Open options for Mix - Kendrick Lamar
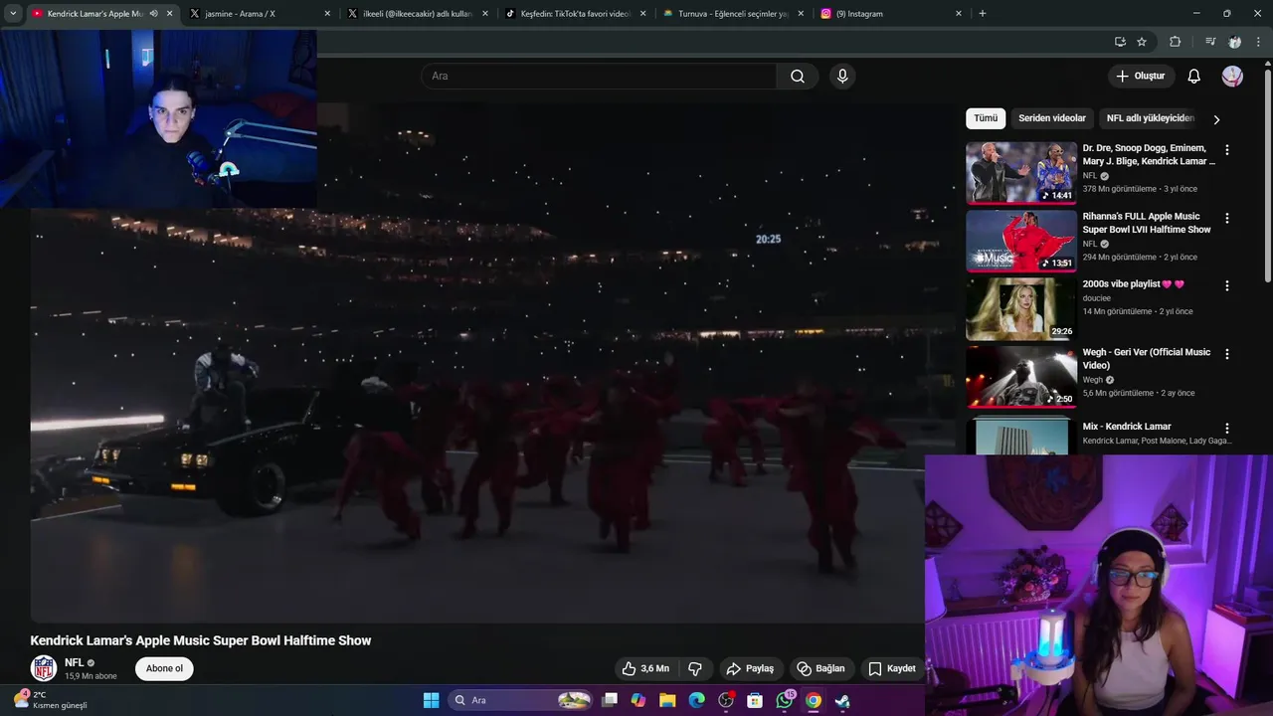The image size is (1273, 716). [1226, 428]
